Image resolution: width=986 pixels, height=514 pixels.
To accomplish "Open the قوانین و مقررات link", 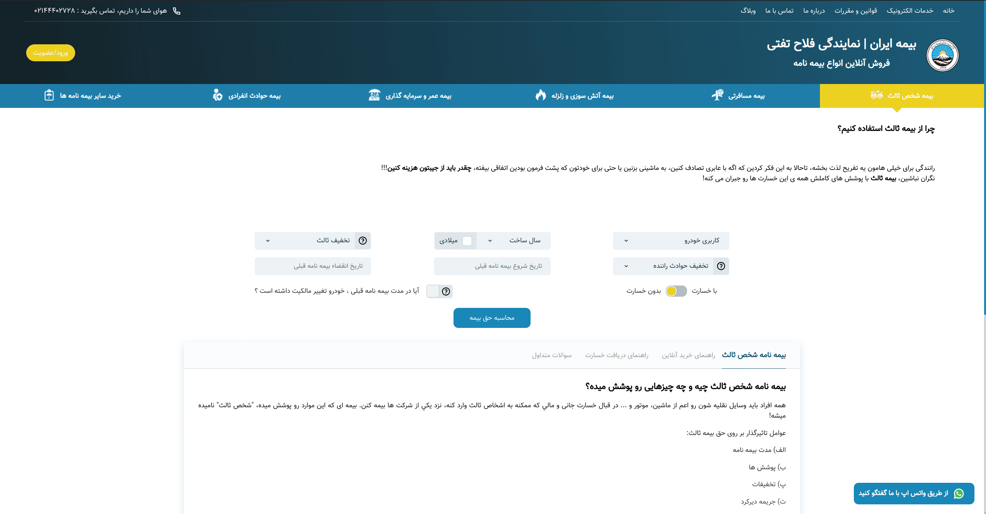I will coord(855,11).
